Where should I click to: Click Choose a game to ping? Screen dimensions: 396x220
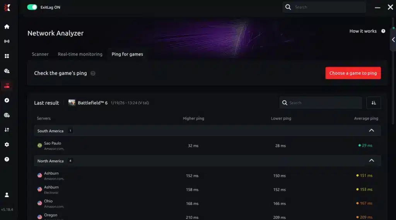(x=353, y=73)
